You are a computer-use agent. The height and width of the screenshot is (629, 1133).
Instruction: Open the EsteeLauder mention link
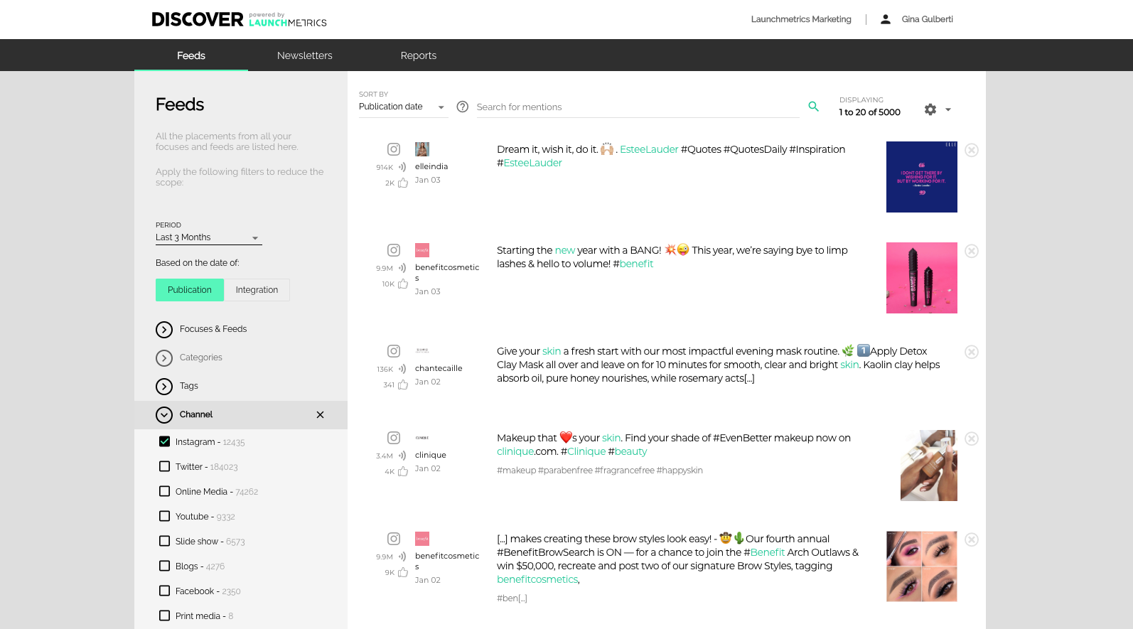(649, 149)
